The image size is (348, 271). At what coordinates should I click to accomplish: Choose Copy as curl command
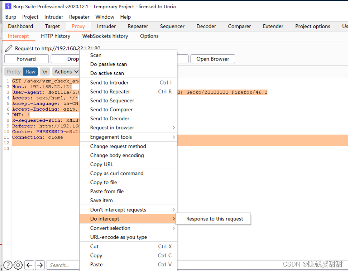coord(128,173)
